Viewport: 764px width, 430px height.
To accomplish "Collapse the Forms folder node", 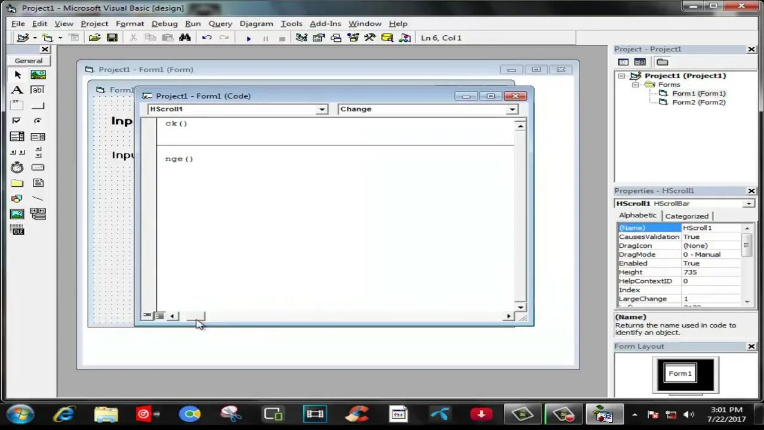I will click(x=636, y=85).
